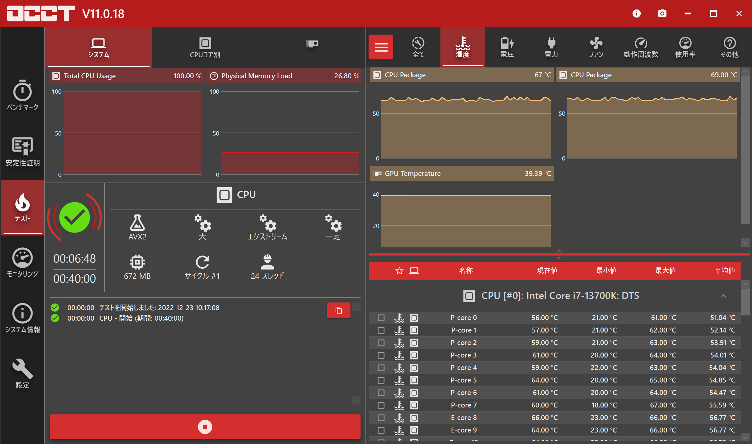Click the sensor table scrollbar up arrow
Image resolution: width=752 pixels, height=444 pixels.
point(745,284)
